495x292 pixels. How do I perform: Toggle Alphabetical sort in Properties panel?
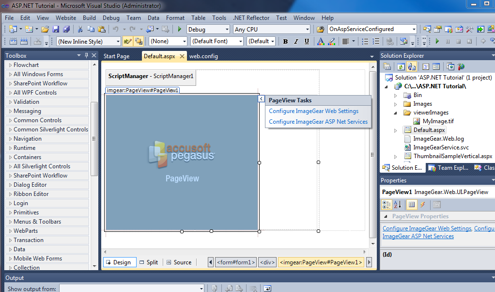398,205
